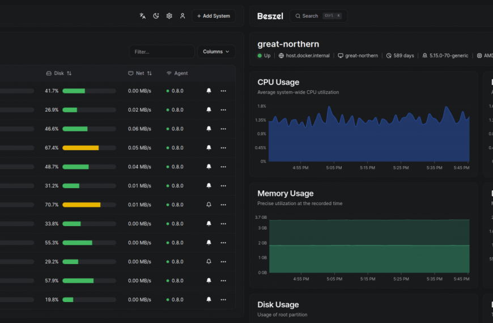
Task: Click the alert bell in the 57.9% disk row
Action: point(209,280)
